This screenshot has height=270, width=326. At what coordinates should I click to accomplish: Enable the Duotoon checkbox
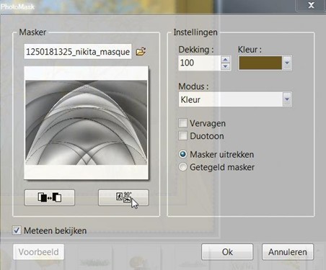[x=182, y=136]
